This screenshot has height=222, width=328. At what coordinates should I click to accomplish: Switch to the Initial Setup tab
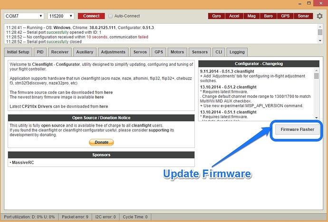pos(18,52)
